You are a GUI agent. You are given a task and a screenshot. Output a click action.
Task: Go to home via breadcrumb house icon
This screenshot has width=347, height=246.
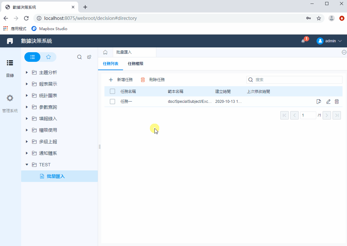[x=105, y=52]
